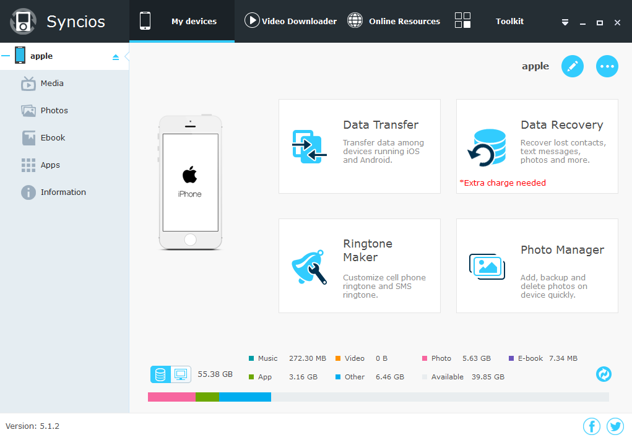Click the 55.38 GB total storage value

(x=215, y=374)
